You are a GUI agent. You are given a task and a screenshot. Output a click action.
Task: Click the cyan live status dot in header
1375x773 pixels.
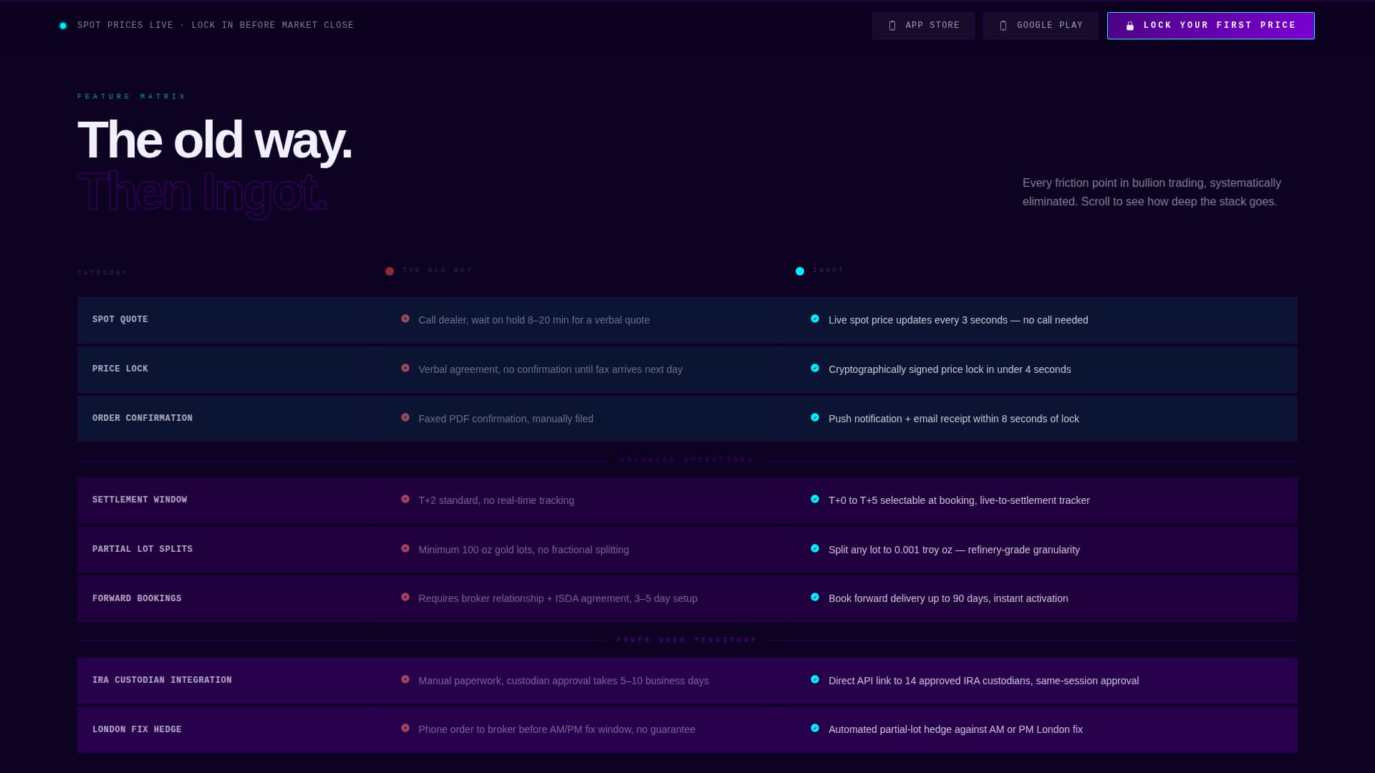[x=63, y=26]
